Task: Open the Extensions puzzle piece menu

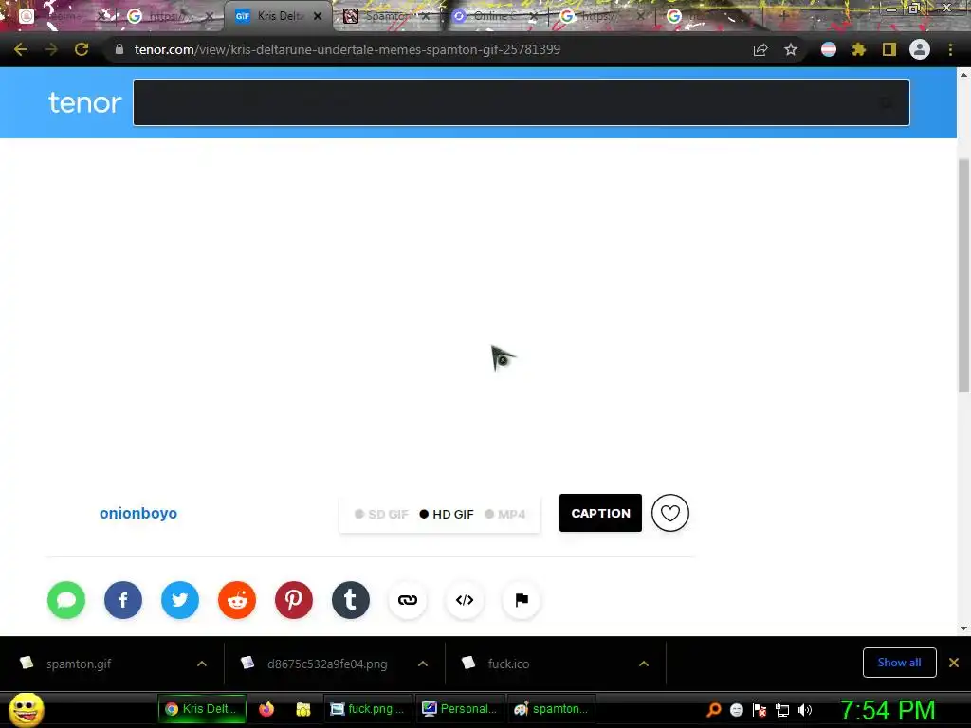Action: pos(858,49)
